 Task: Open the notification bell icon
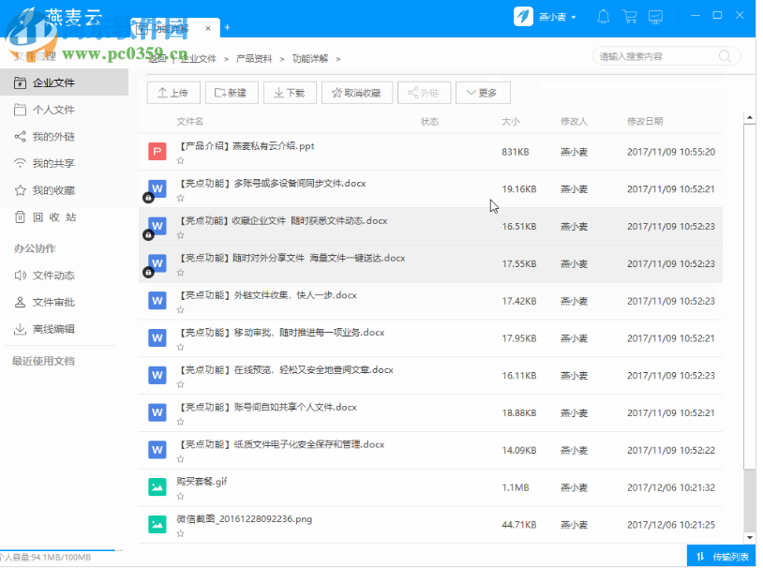(603, 16)
